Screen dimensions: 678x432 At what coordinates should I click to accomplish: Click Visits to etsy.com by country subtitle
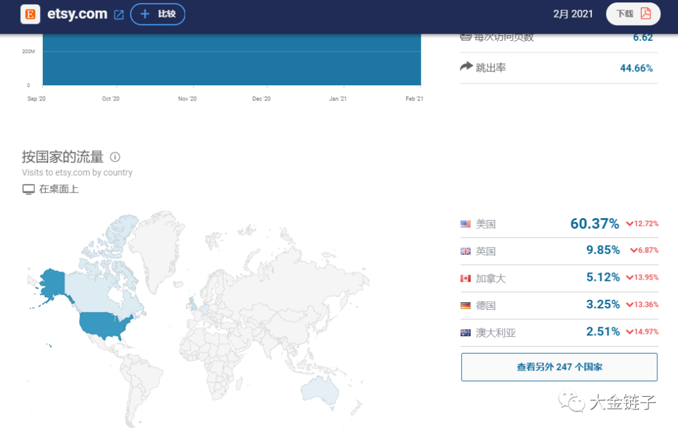pyautogui.click(x=77, y=172)
